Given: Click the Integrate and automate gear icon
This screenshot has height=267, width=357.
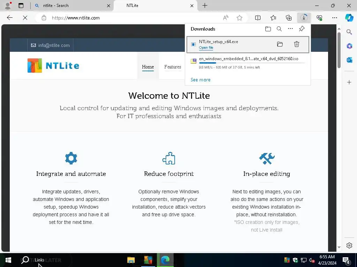Looking at the screenshot, I should [x=71, y=158].
